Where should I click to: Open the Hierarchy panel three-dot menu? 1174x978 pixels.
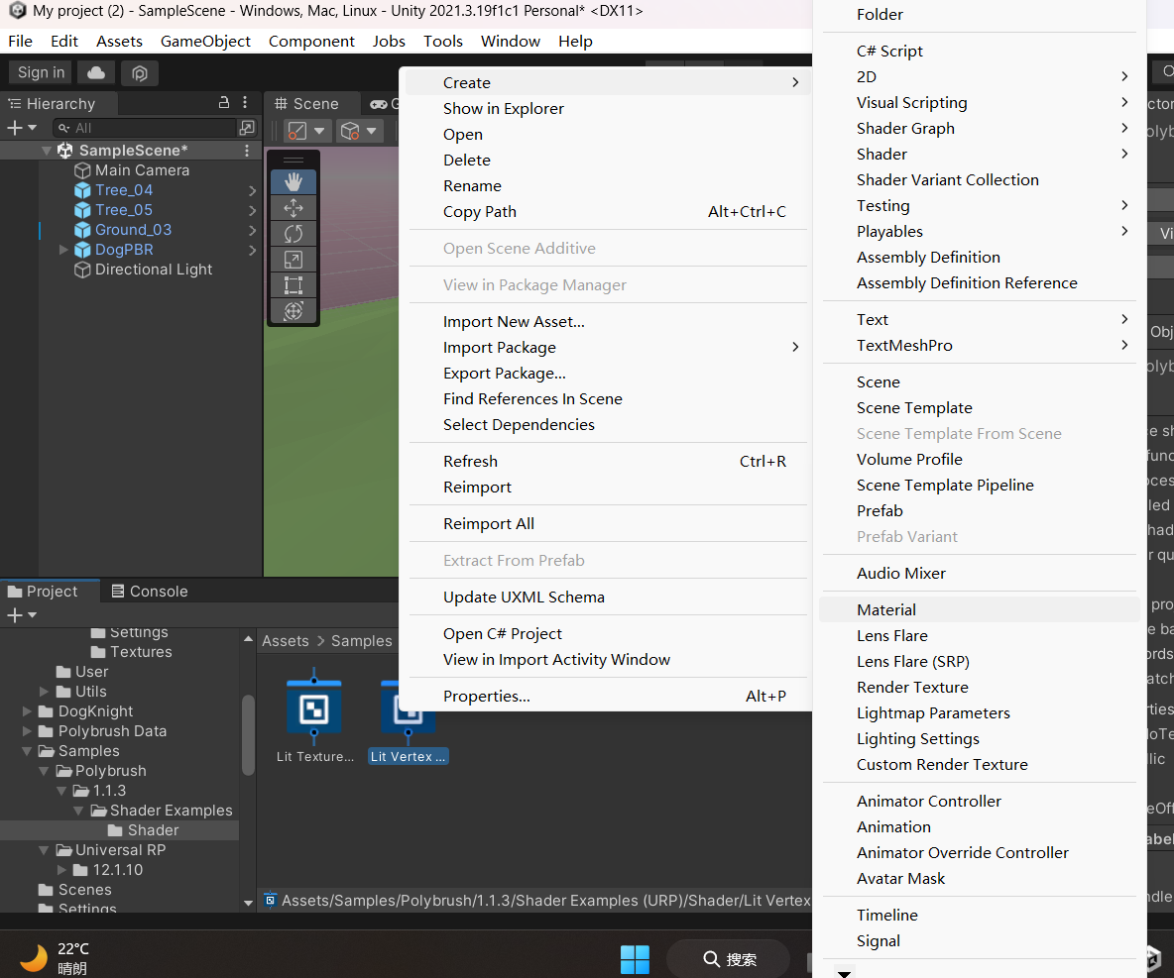point(245,102)
